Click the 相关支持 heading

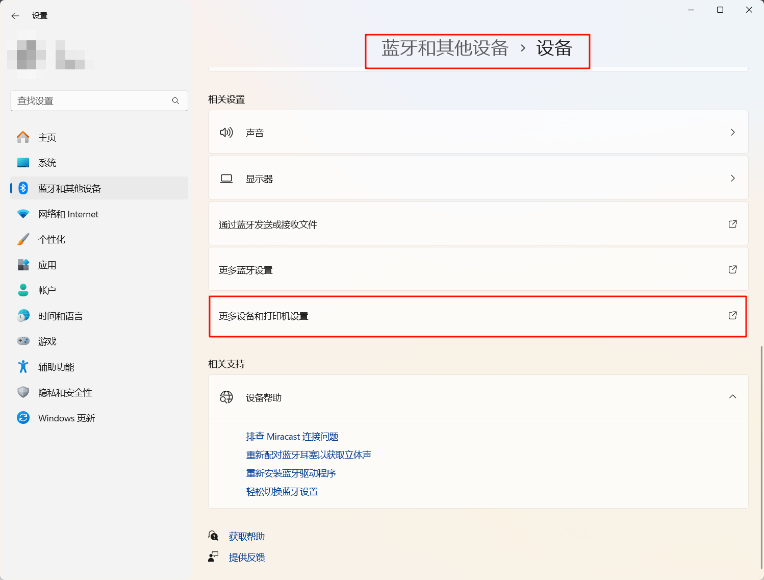[226, 364]
